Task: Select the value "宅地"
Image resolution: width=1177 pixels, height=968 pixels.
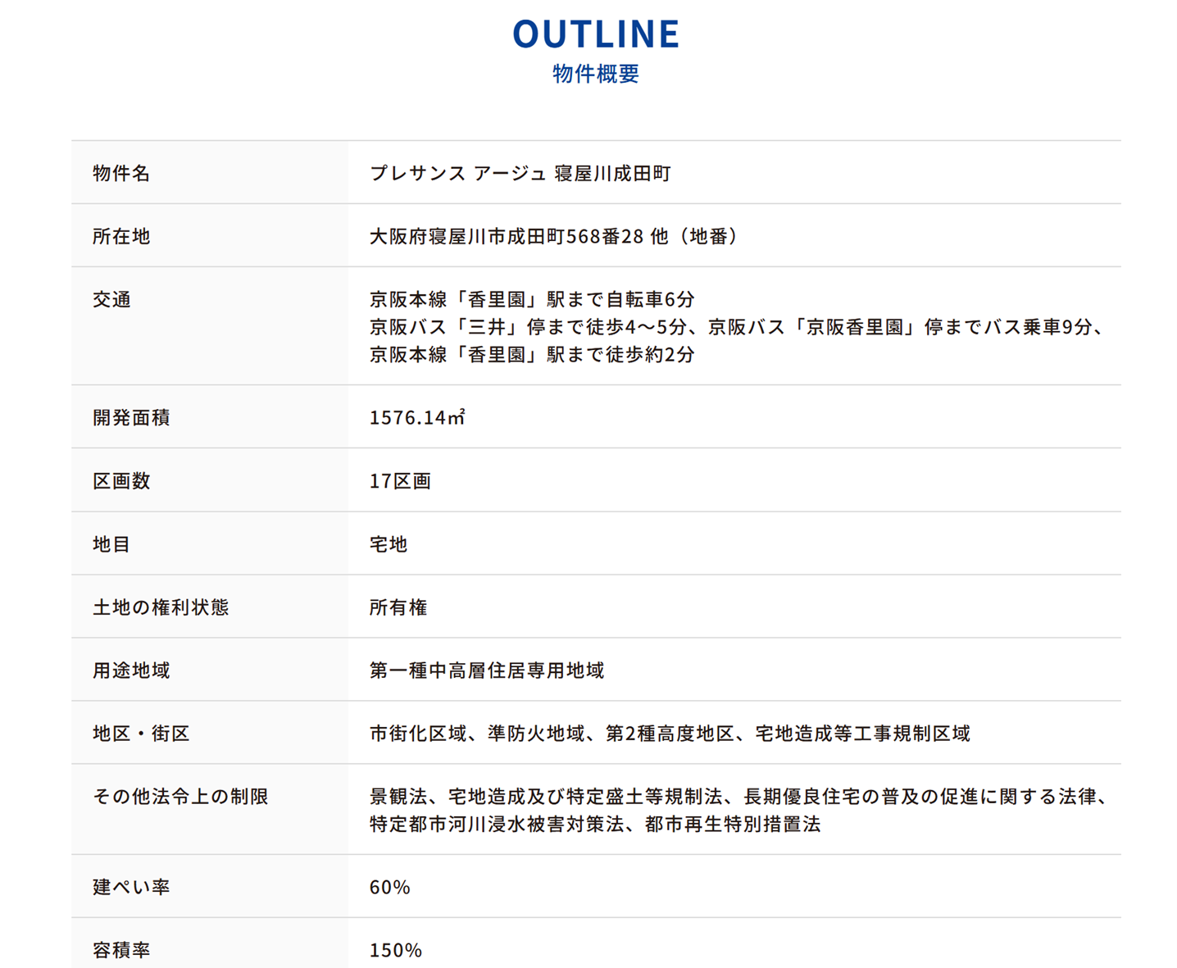Action: [389, 543]
